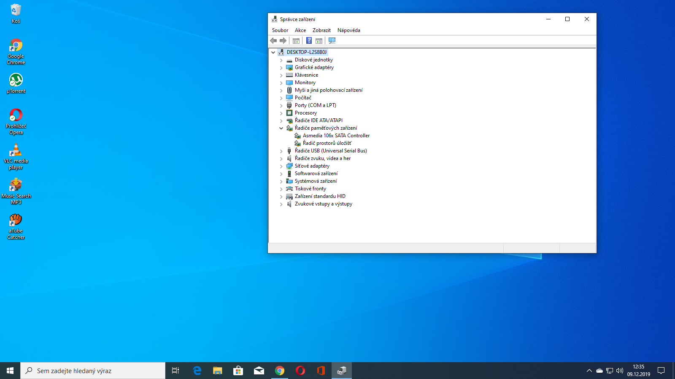Click the Windows search input box

pos(93,371)
